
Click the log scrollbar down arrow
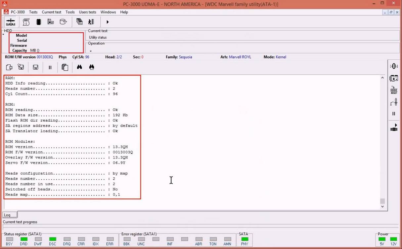382,207
